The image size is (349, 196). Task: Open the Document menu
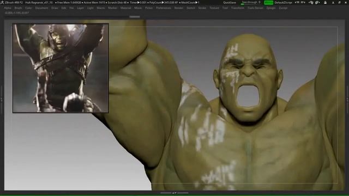tap(41, 8)
